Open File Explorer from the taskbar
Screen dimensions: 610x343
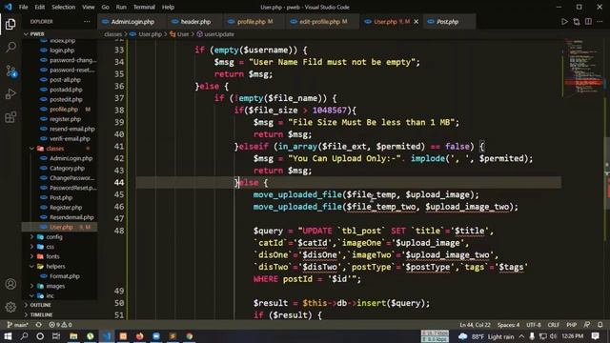click(x=73, y=336)
